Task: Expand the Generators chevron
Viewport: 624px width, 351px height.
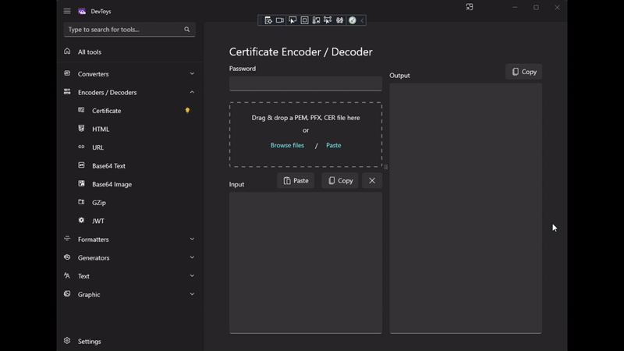Action: click(192, 257)
